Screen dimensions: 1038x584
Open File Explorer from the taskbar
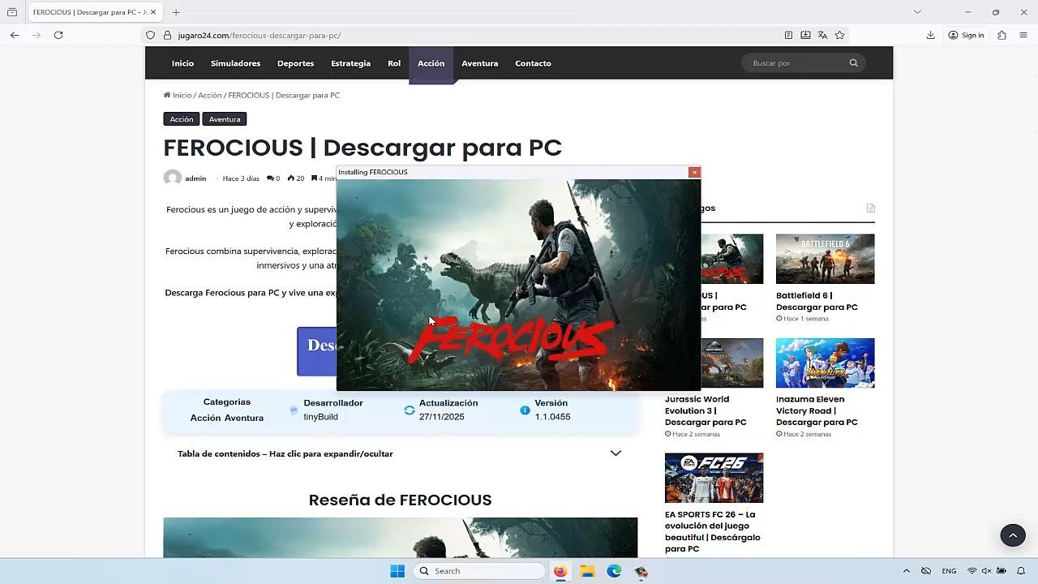point(587,571)
